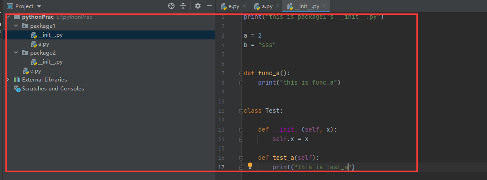Viewport: 487px width, 180px height.
Task: Click the 'class Test:' declaration
Action: coord(264,111)
